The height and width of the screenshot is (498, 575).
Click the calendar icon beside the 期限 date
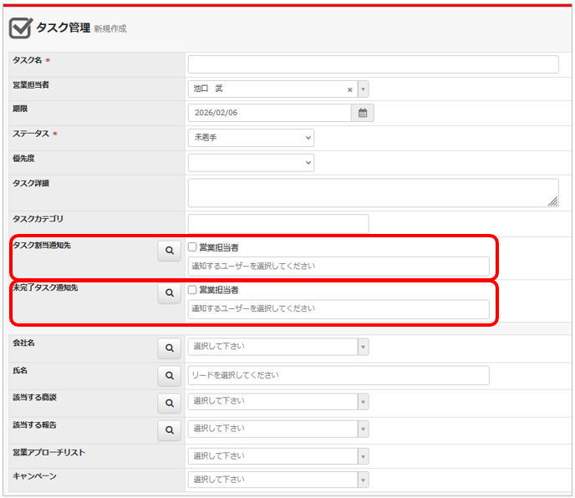(x=363, y=113)
